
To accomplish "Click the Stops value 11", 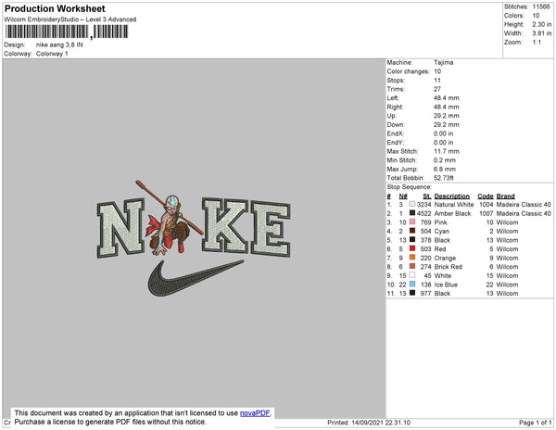I will (x=437, y=81).
